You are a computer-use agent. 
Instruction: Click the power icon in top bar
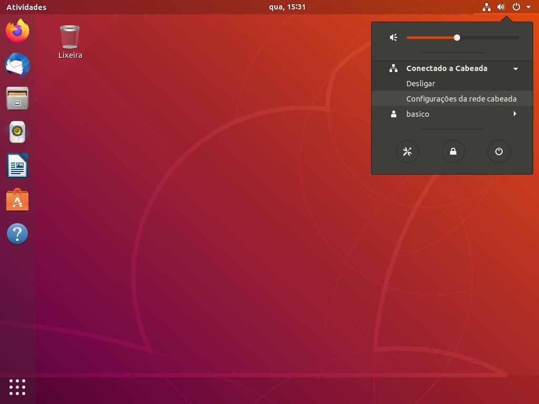pyautogui.click(x=516, y=7)
